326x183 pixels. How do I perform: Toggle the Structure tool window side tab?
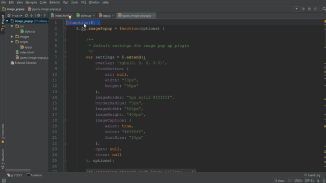[x=3, y=159]
